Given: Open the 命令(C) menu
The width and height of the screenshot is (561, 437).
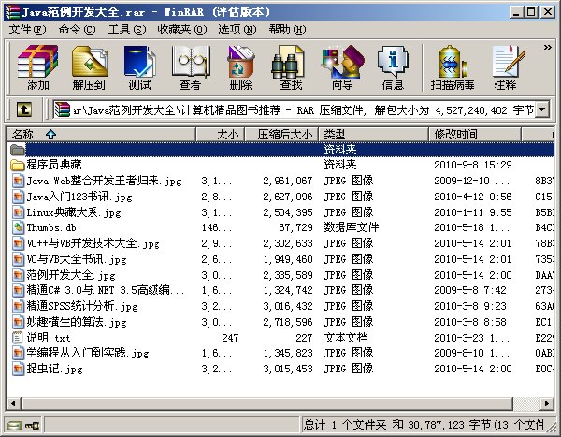Looking at the screenshot, I should tap(78, 29).
